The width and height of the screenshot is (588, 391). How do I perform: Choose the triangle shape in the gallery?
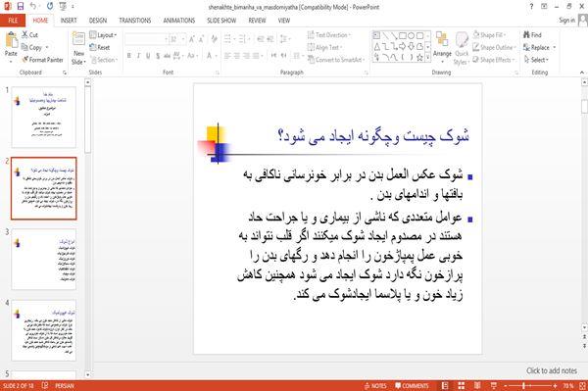377,46
